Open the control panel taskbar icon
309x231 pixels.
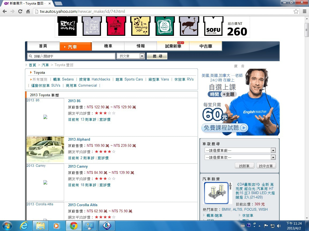point(90,226)
